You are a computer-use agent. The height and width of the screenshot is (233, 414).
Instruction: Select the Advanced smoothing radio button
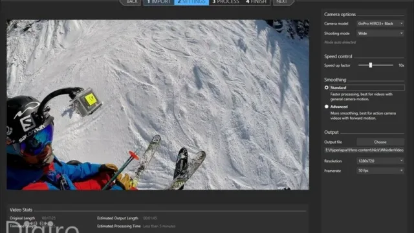click(327, 107)
